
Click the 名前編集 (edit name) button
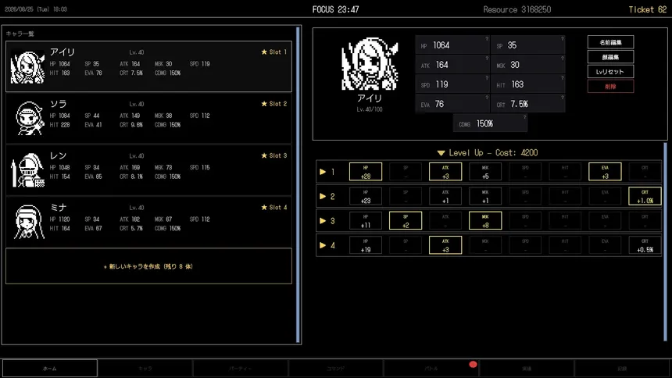(610, 42)
